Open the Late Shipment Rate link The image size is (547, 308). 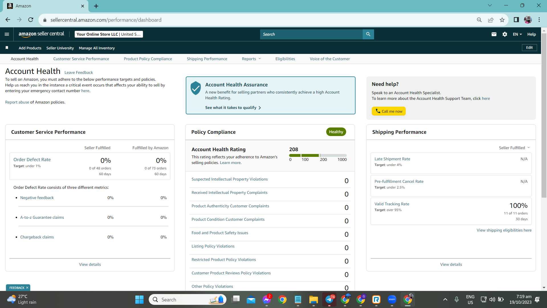point(392,159)
